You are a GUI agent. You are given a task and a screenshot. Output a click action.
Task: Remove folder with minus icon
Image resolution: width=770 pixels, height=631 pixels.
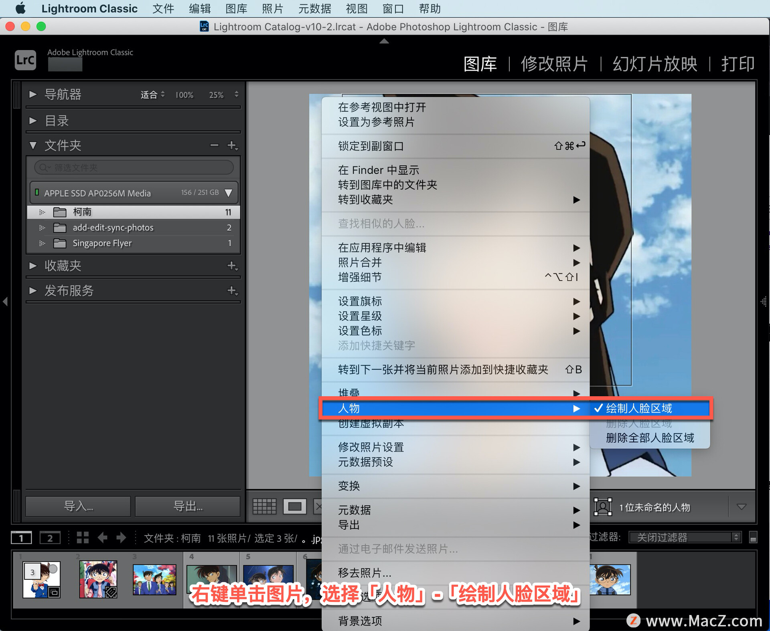(215, 145)
